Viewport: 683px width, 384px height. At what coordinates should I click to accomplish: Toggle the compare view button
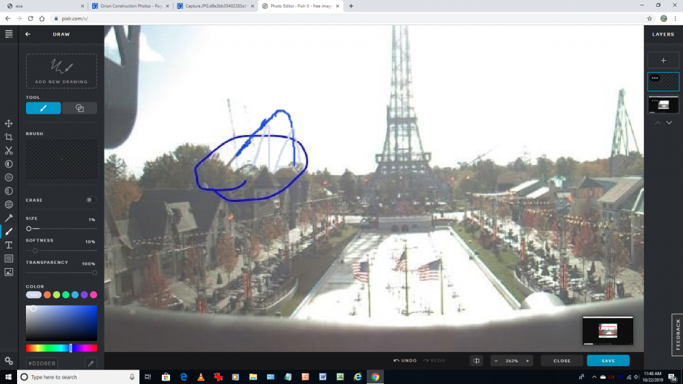click(477, 361)
